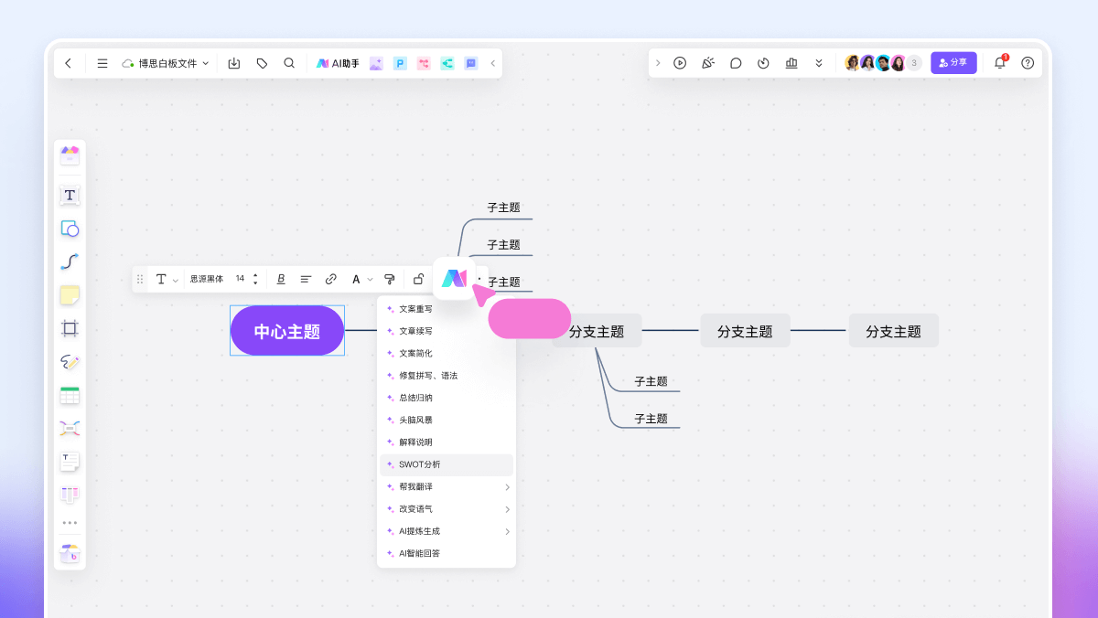Open the hamburger main menu

tap(102, 63)
